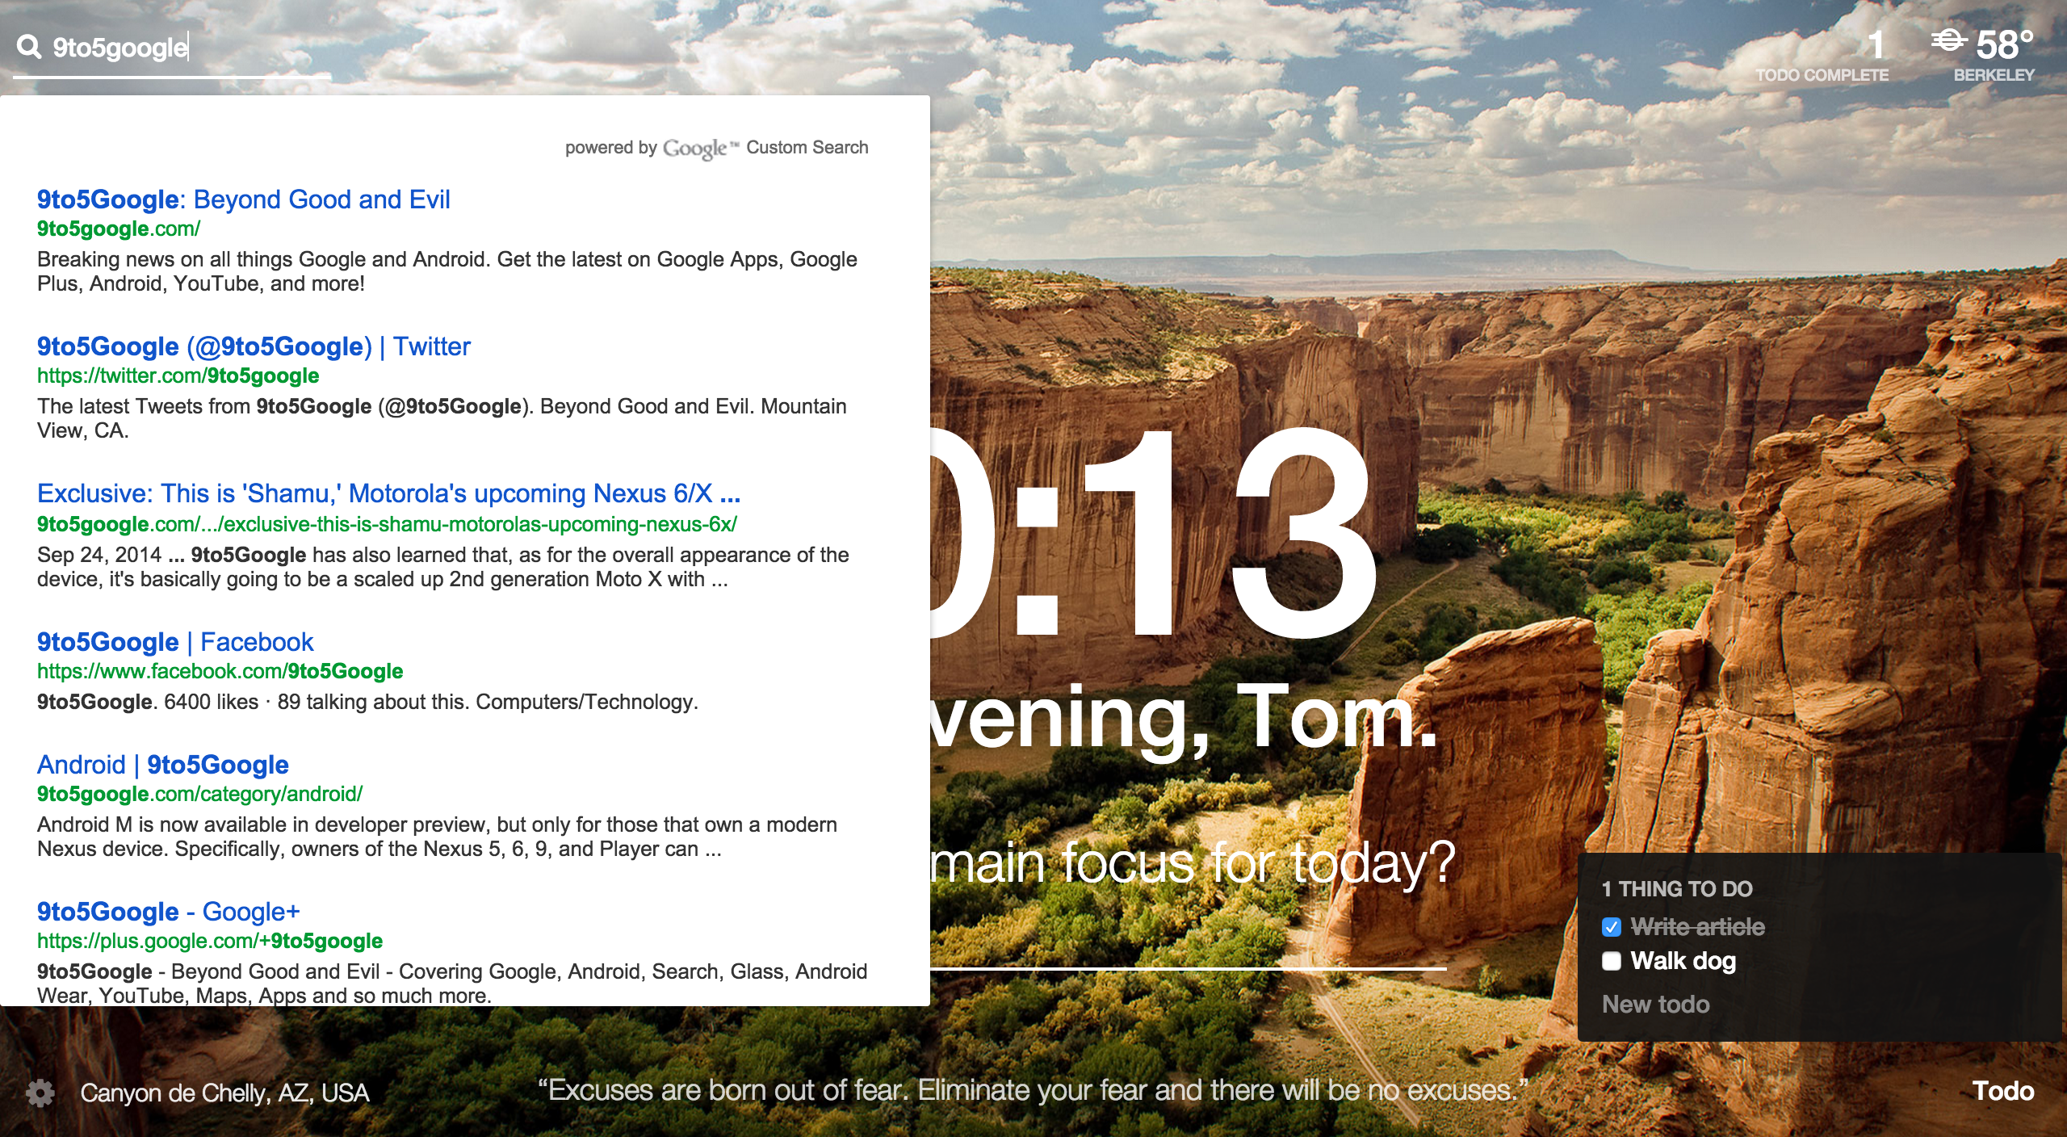
Task: Click the Walk dog todo text
Action: [1683, 960]
